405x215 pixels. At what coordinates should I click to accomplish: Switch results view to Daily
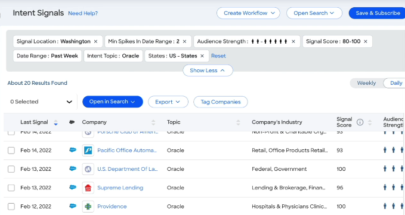click(396, 83)
